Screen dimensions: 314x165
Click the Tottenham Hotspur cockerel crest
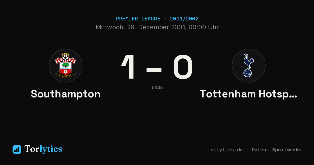[249, 65]
